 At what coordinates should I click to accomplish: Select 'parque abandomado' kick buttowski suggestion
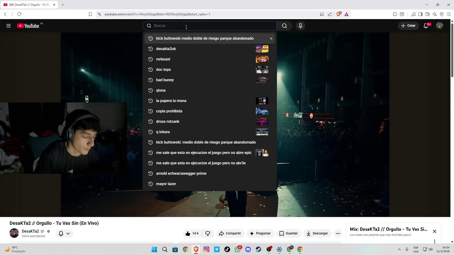coord(210,142)
